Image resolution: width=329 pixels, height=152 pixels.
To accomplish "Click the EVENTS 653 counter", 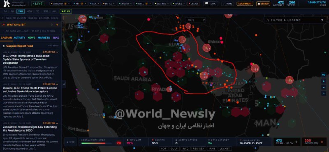I will pos(155,143).
